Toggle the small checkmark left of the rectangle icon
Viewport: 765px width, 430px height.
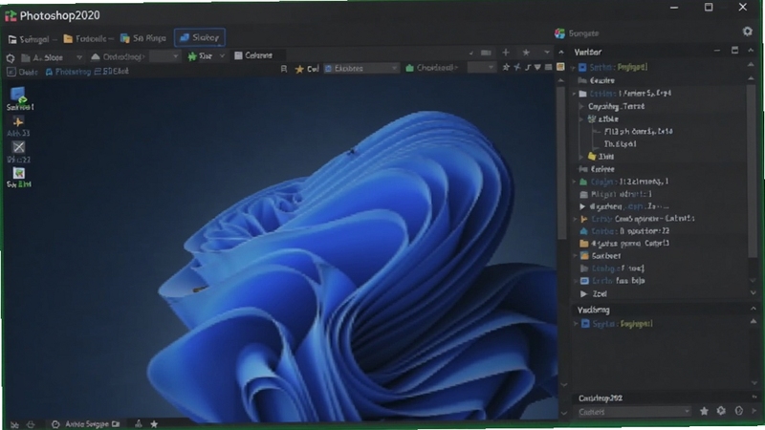[x=470, y=53]
